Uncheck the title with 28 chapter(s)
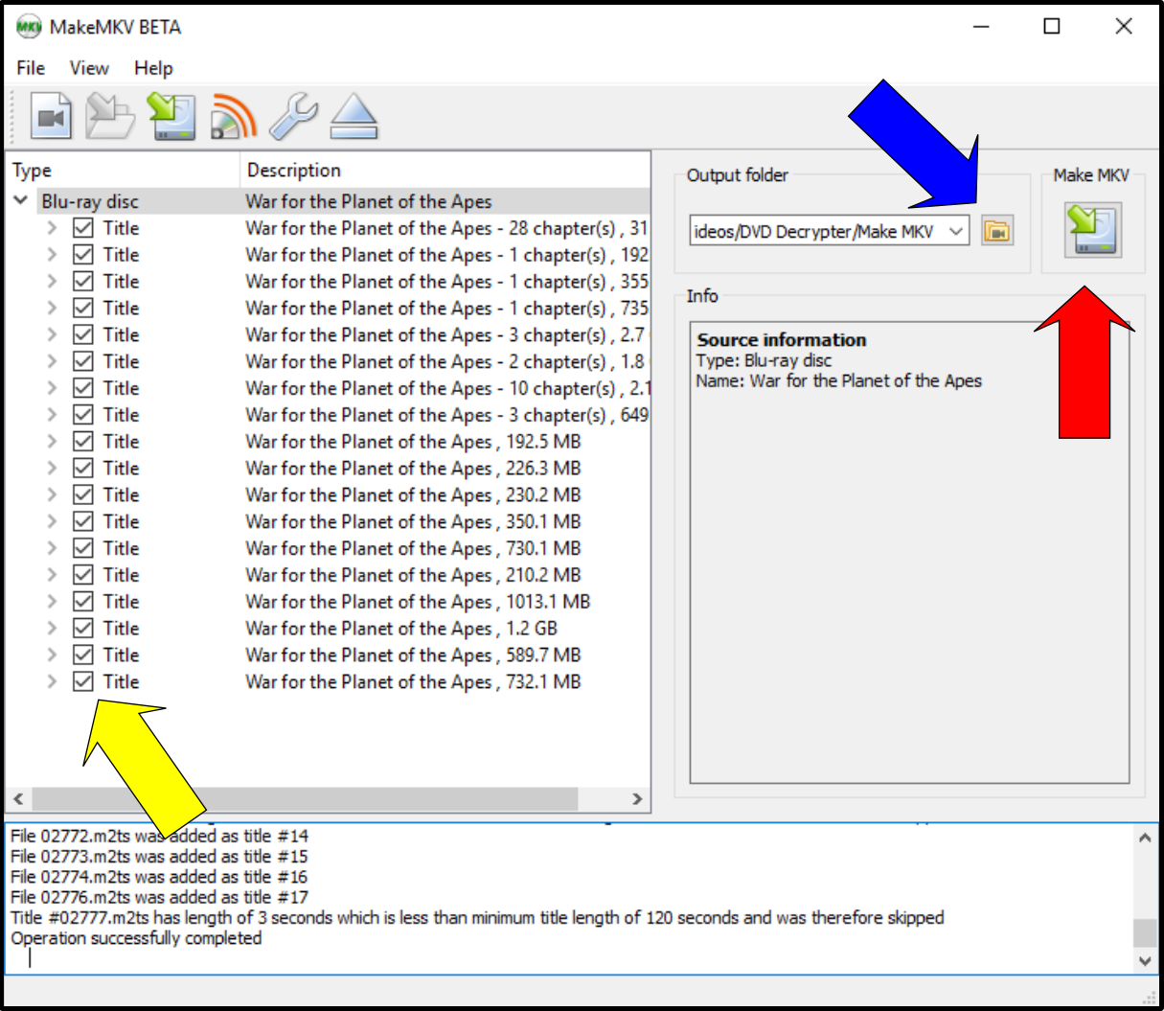 pos(83,228)
